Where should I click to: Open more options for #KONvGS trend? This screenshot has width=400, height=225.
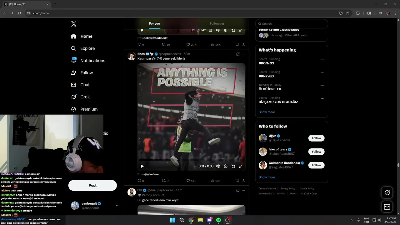pyautogui.click(x=322, y=60)
